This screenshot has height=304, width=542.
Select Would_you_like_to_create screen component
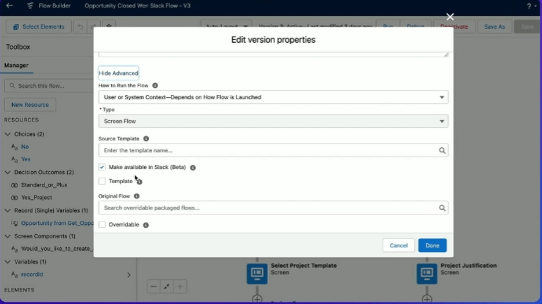coord(57,249)
